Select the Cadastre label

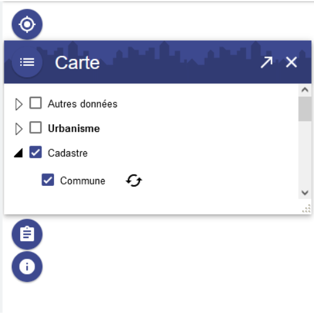click(68, 153)
